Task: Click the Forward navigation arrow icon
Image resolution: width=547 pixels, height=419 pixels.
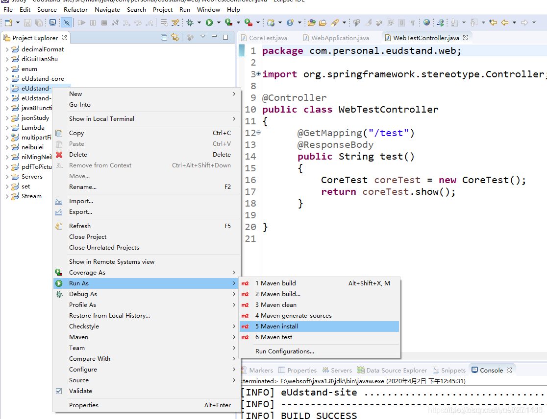Action: pos(524,23)
